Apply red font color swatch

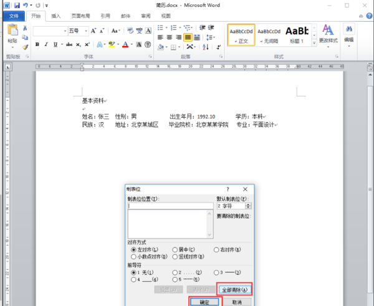pos(125,44)
